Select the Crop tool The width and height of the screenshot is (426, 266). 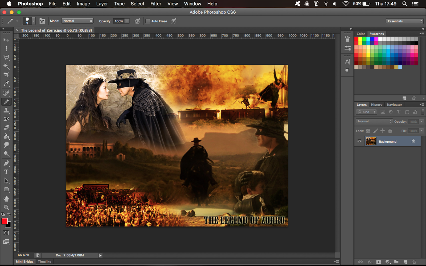click(x=6, y=75)
